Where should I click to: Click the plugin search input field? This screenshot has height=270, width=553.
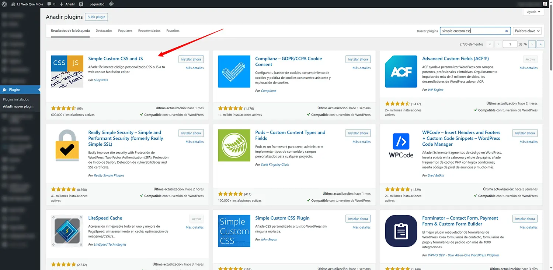click(x=472, y=31)
